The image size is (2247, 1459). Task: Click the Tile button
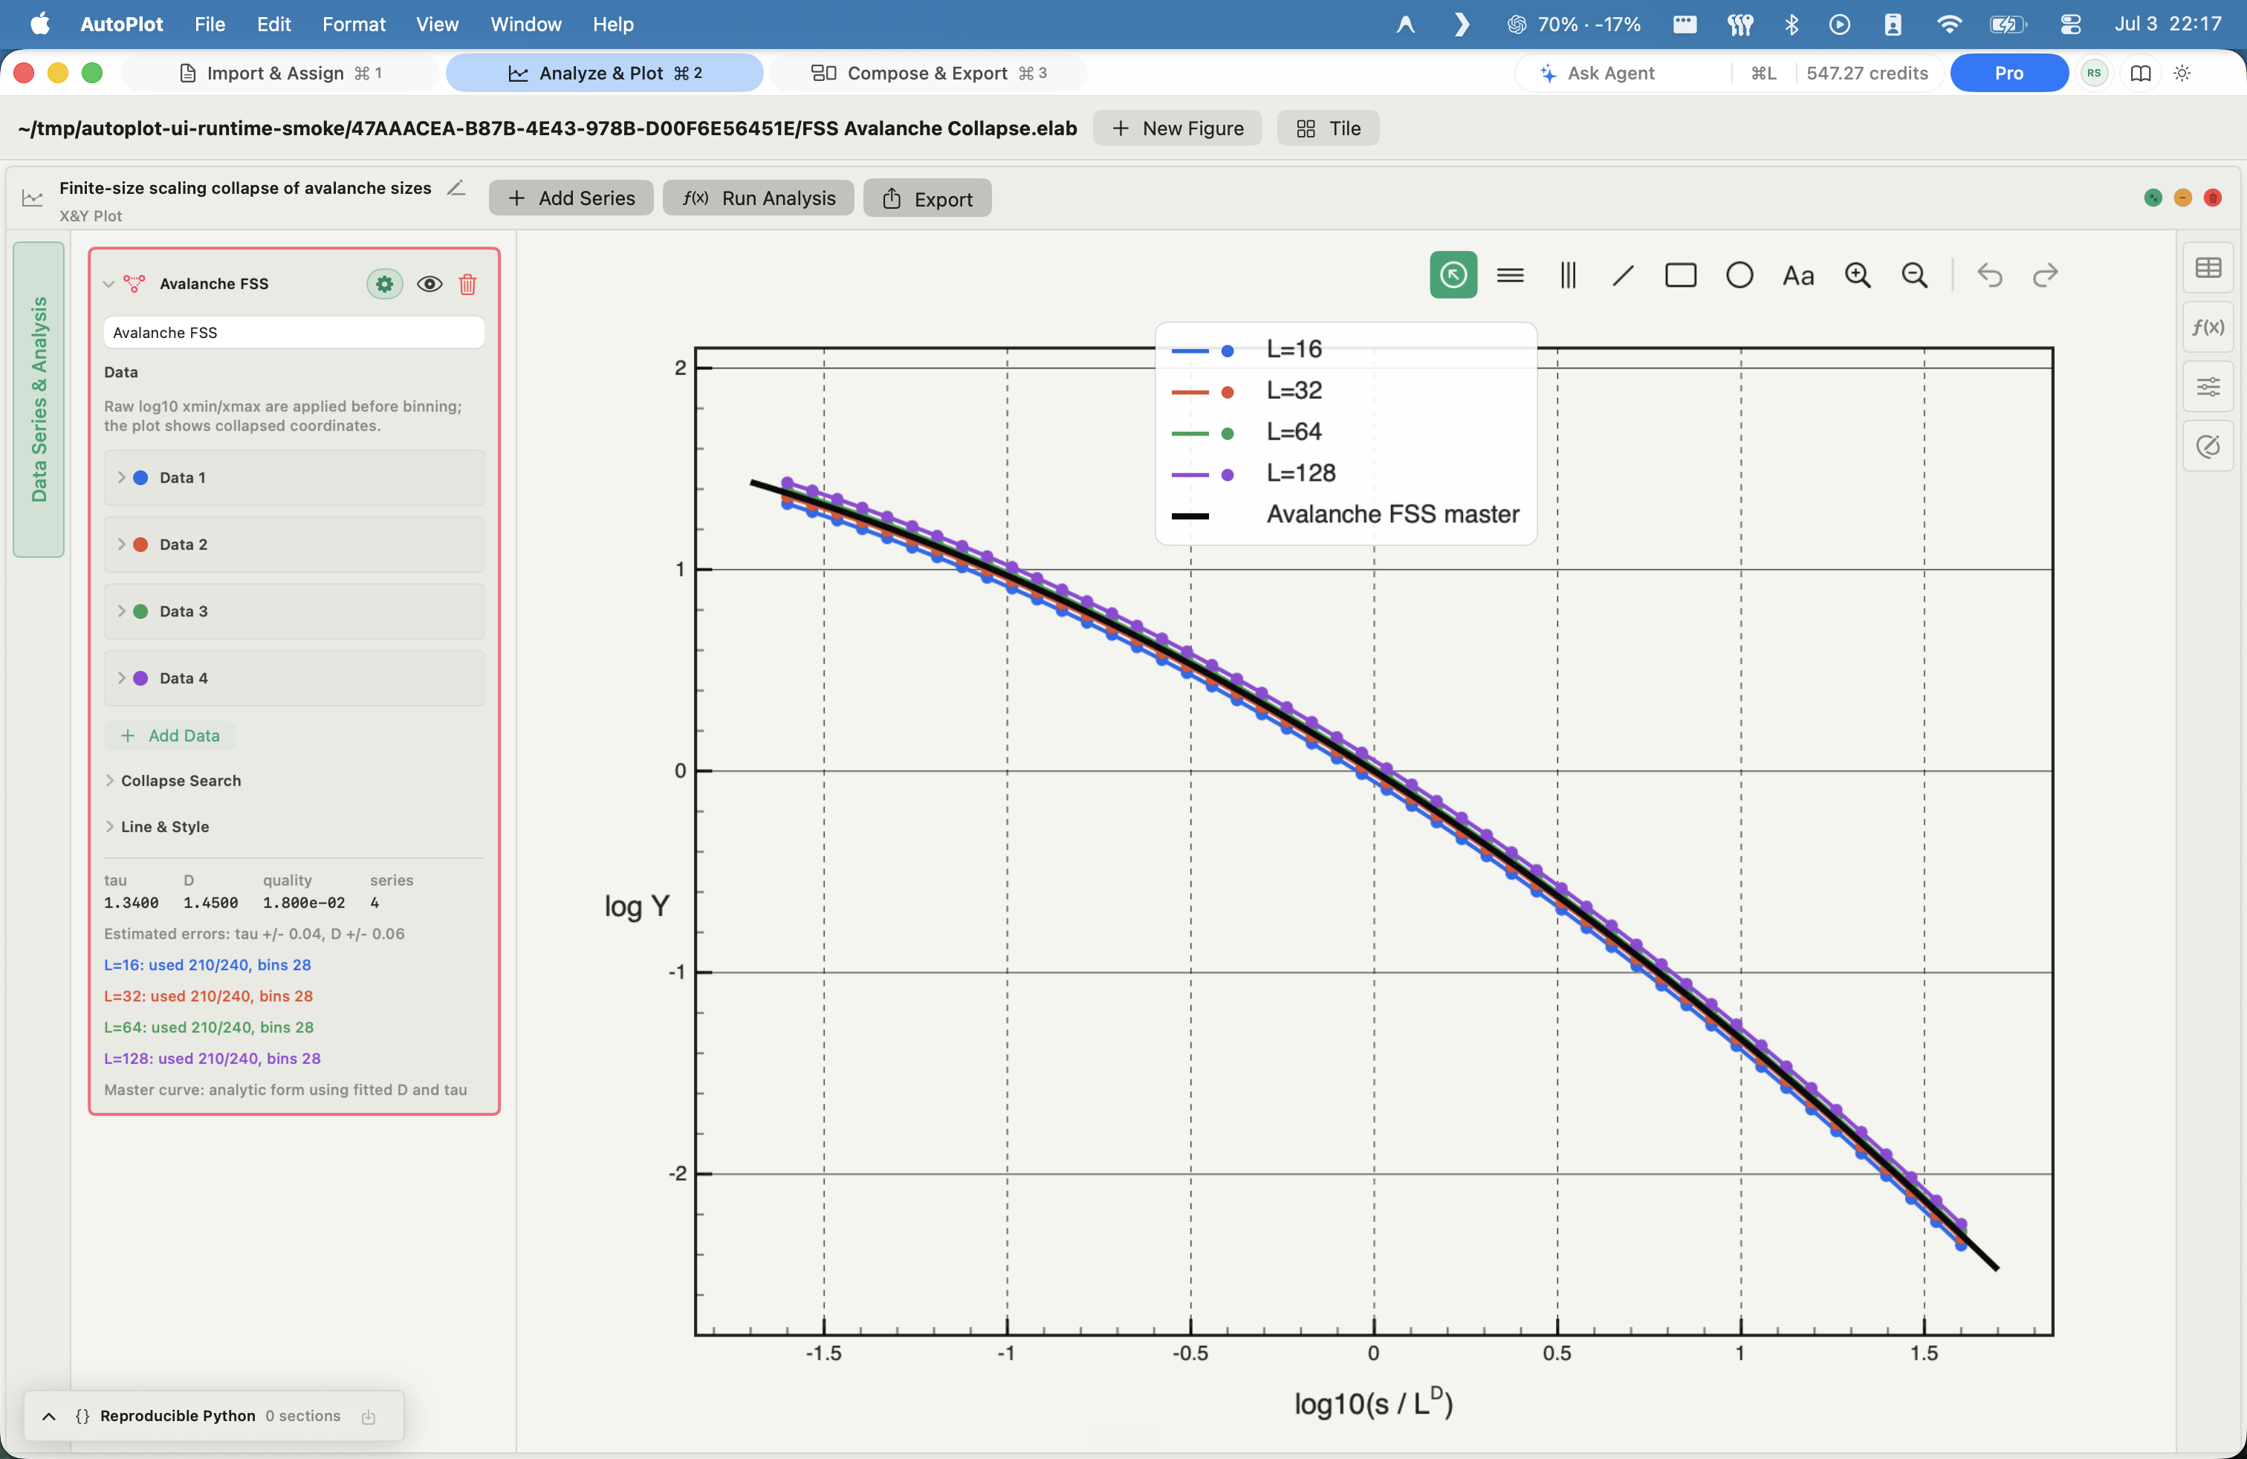coord(1327,129)
